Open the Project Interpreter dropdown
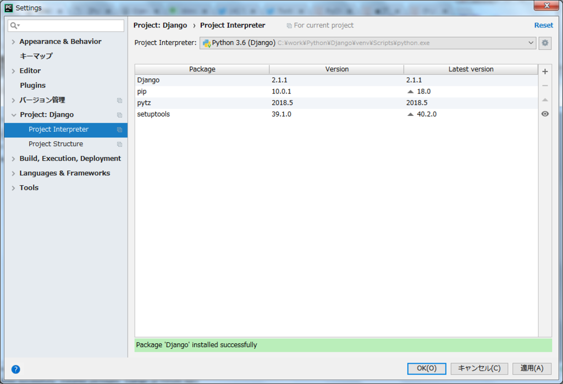Image resolution: width=563 pixels, height=384 pixels. coord(531,43)
